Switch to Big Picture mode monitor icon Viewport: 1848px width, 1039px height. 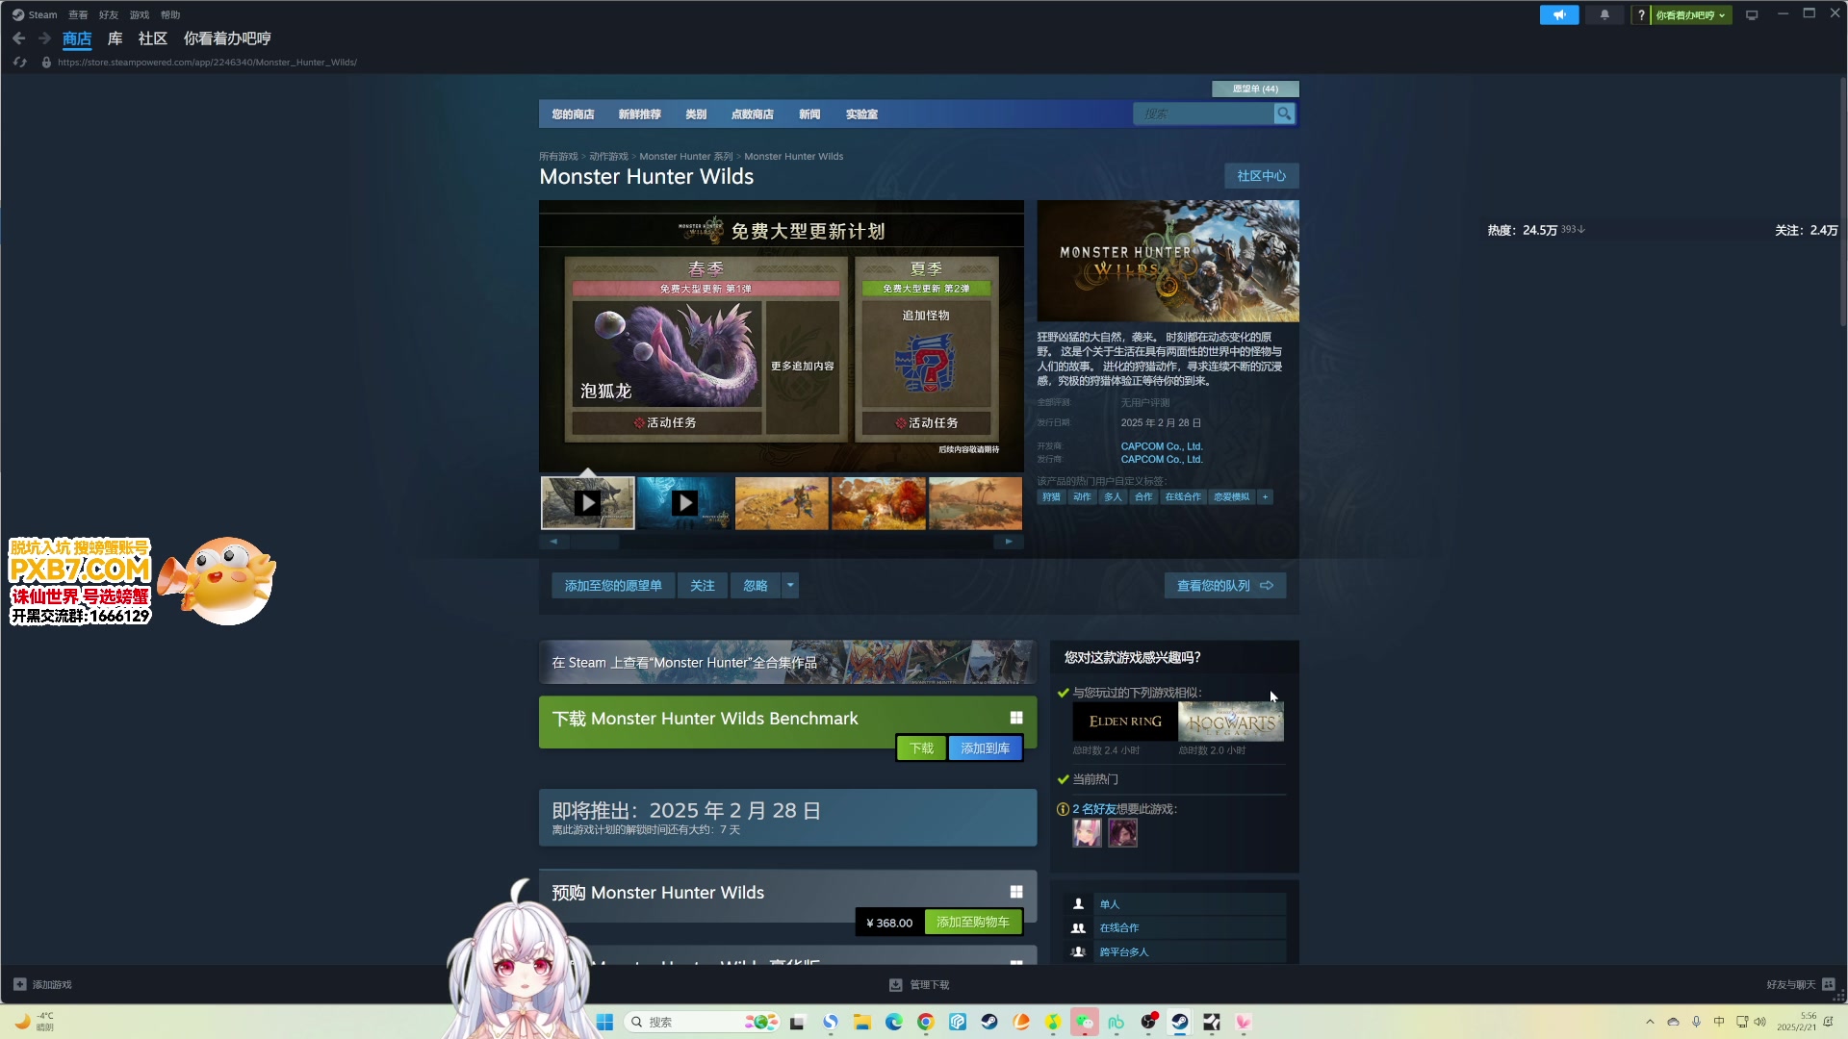[x=1752, y=14]
